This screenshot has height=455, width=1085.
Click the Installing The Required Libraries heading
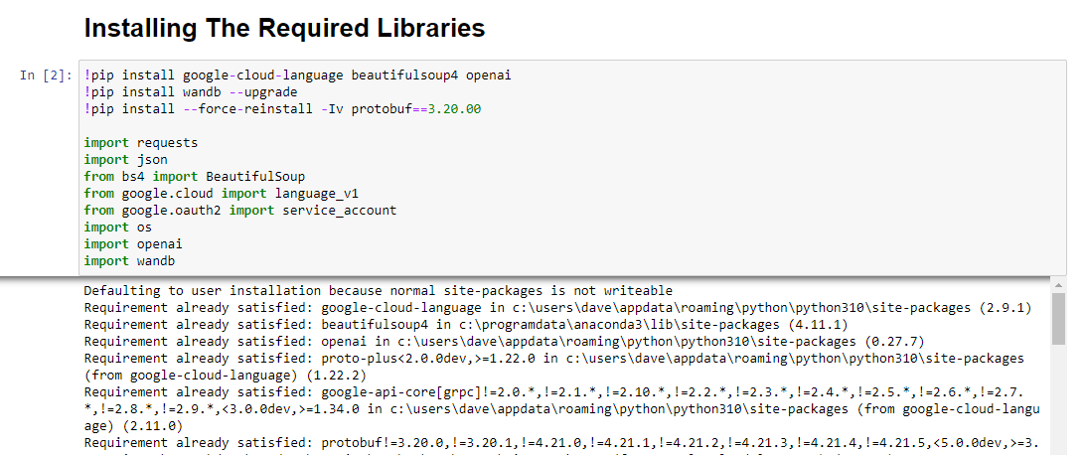284,28
